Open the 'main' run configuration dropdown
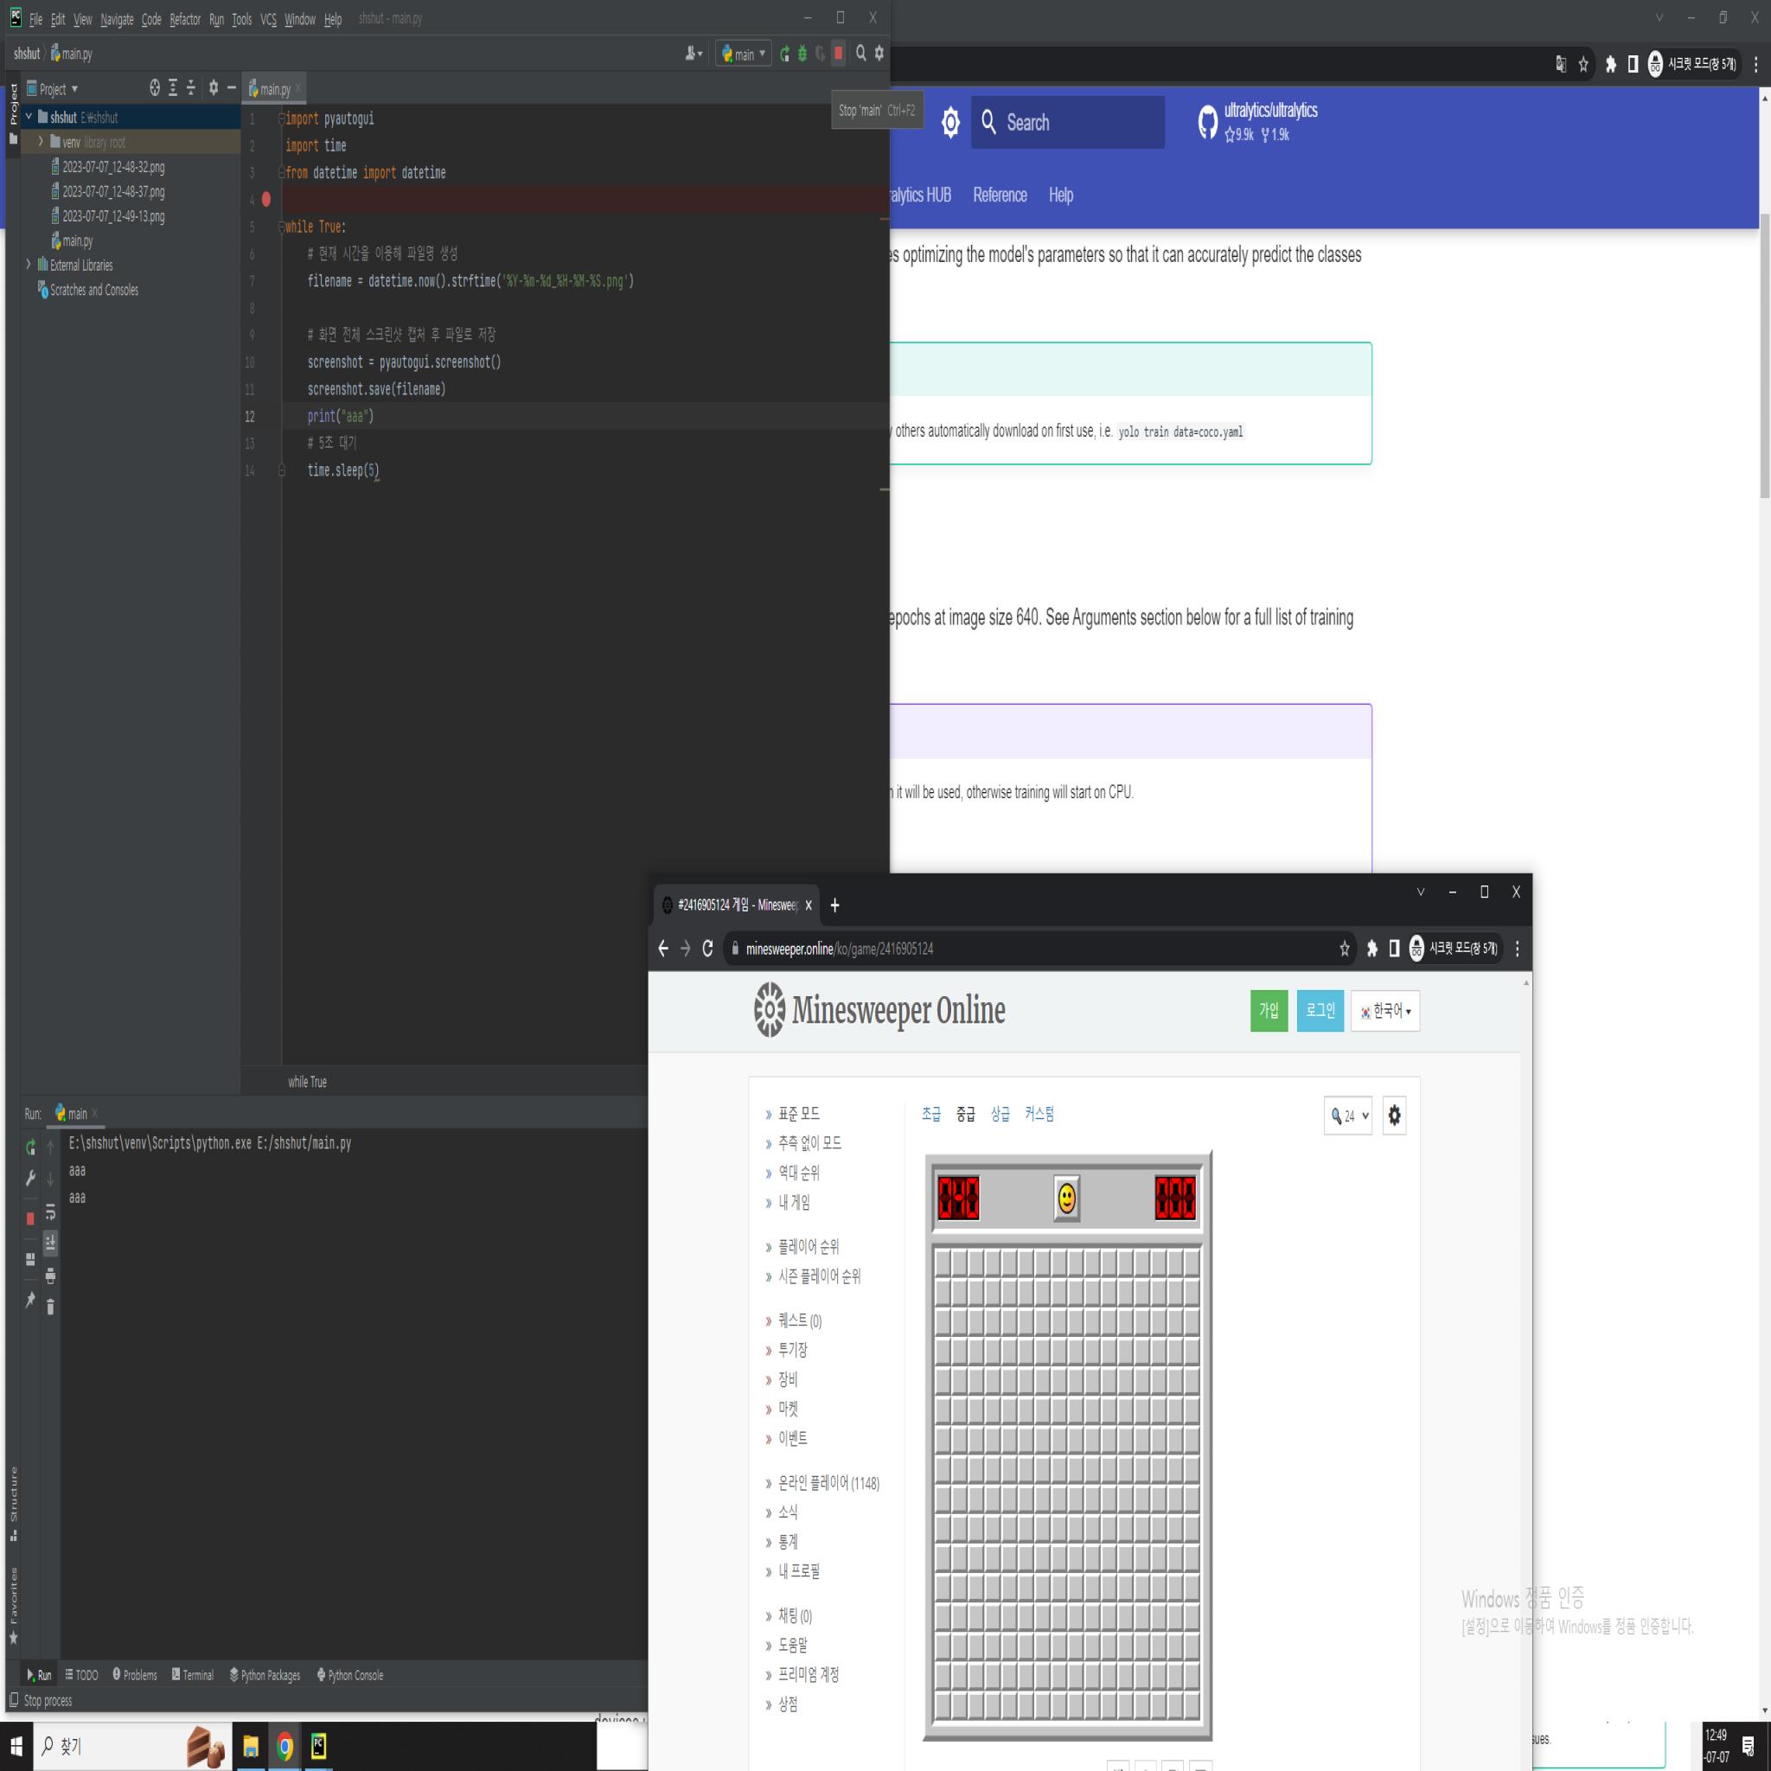 pos(744,54)
